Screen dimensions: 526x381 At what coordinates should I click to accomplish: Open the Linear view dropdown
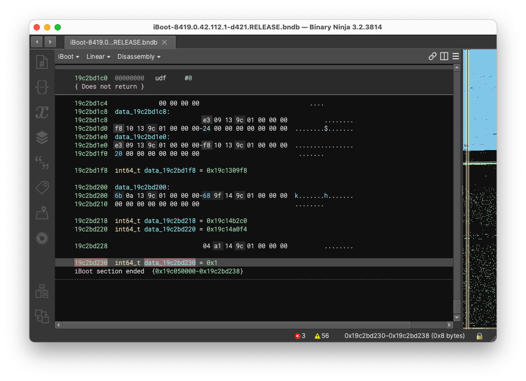pos(98,57)
